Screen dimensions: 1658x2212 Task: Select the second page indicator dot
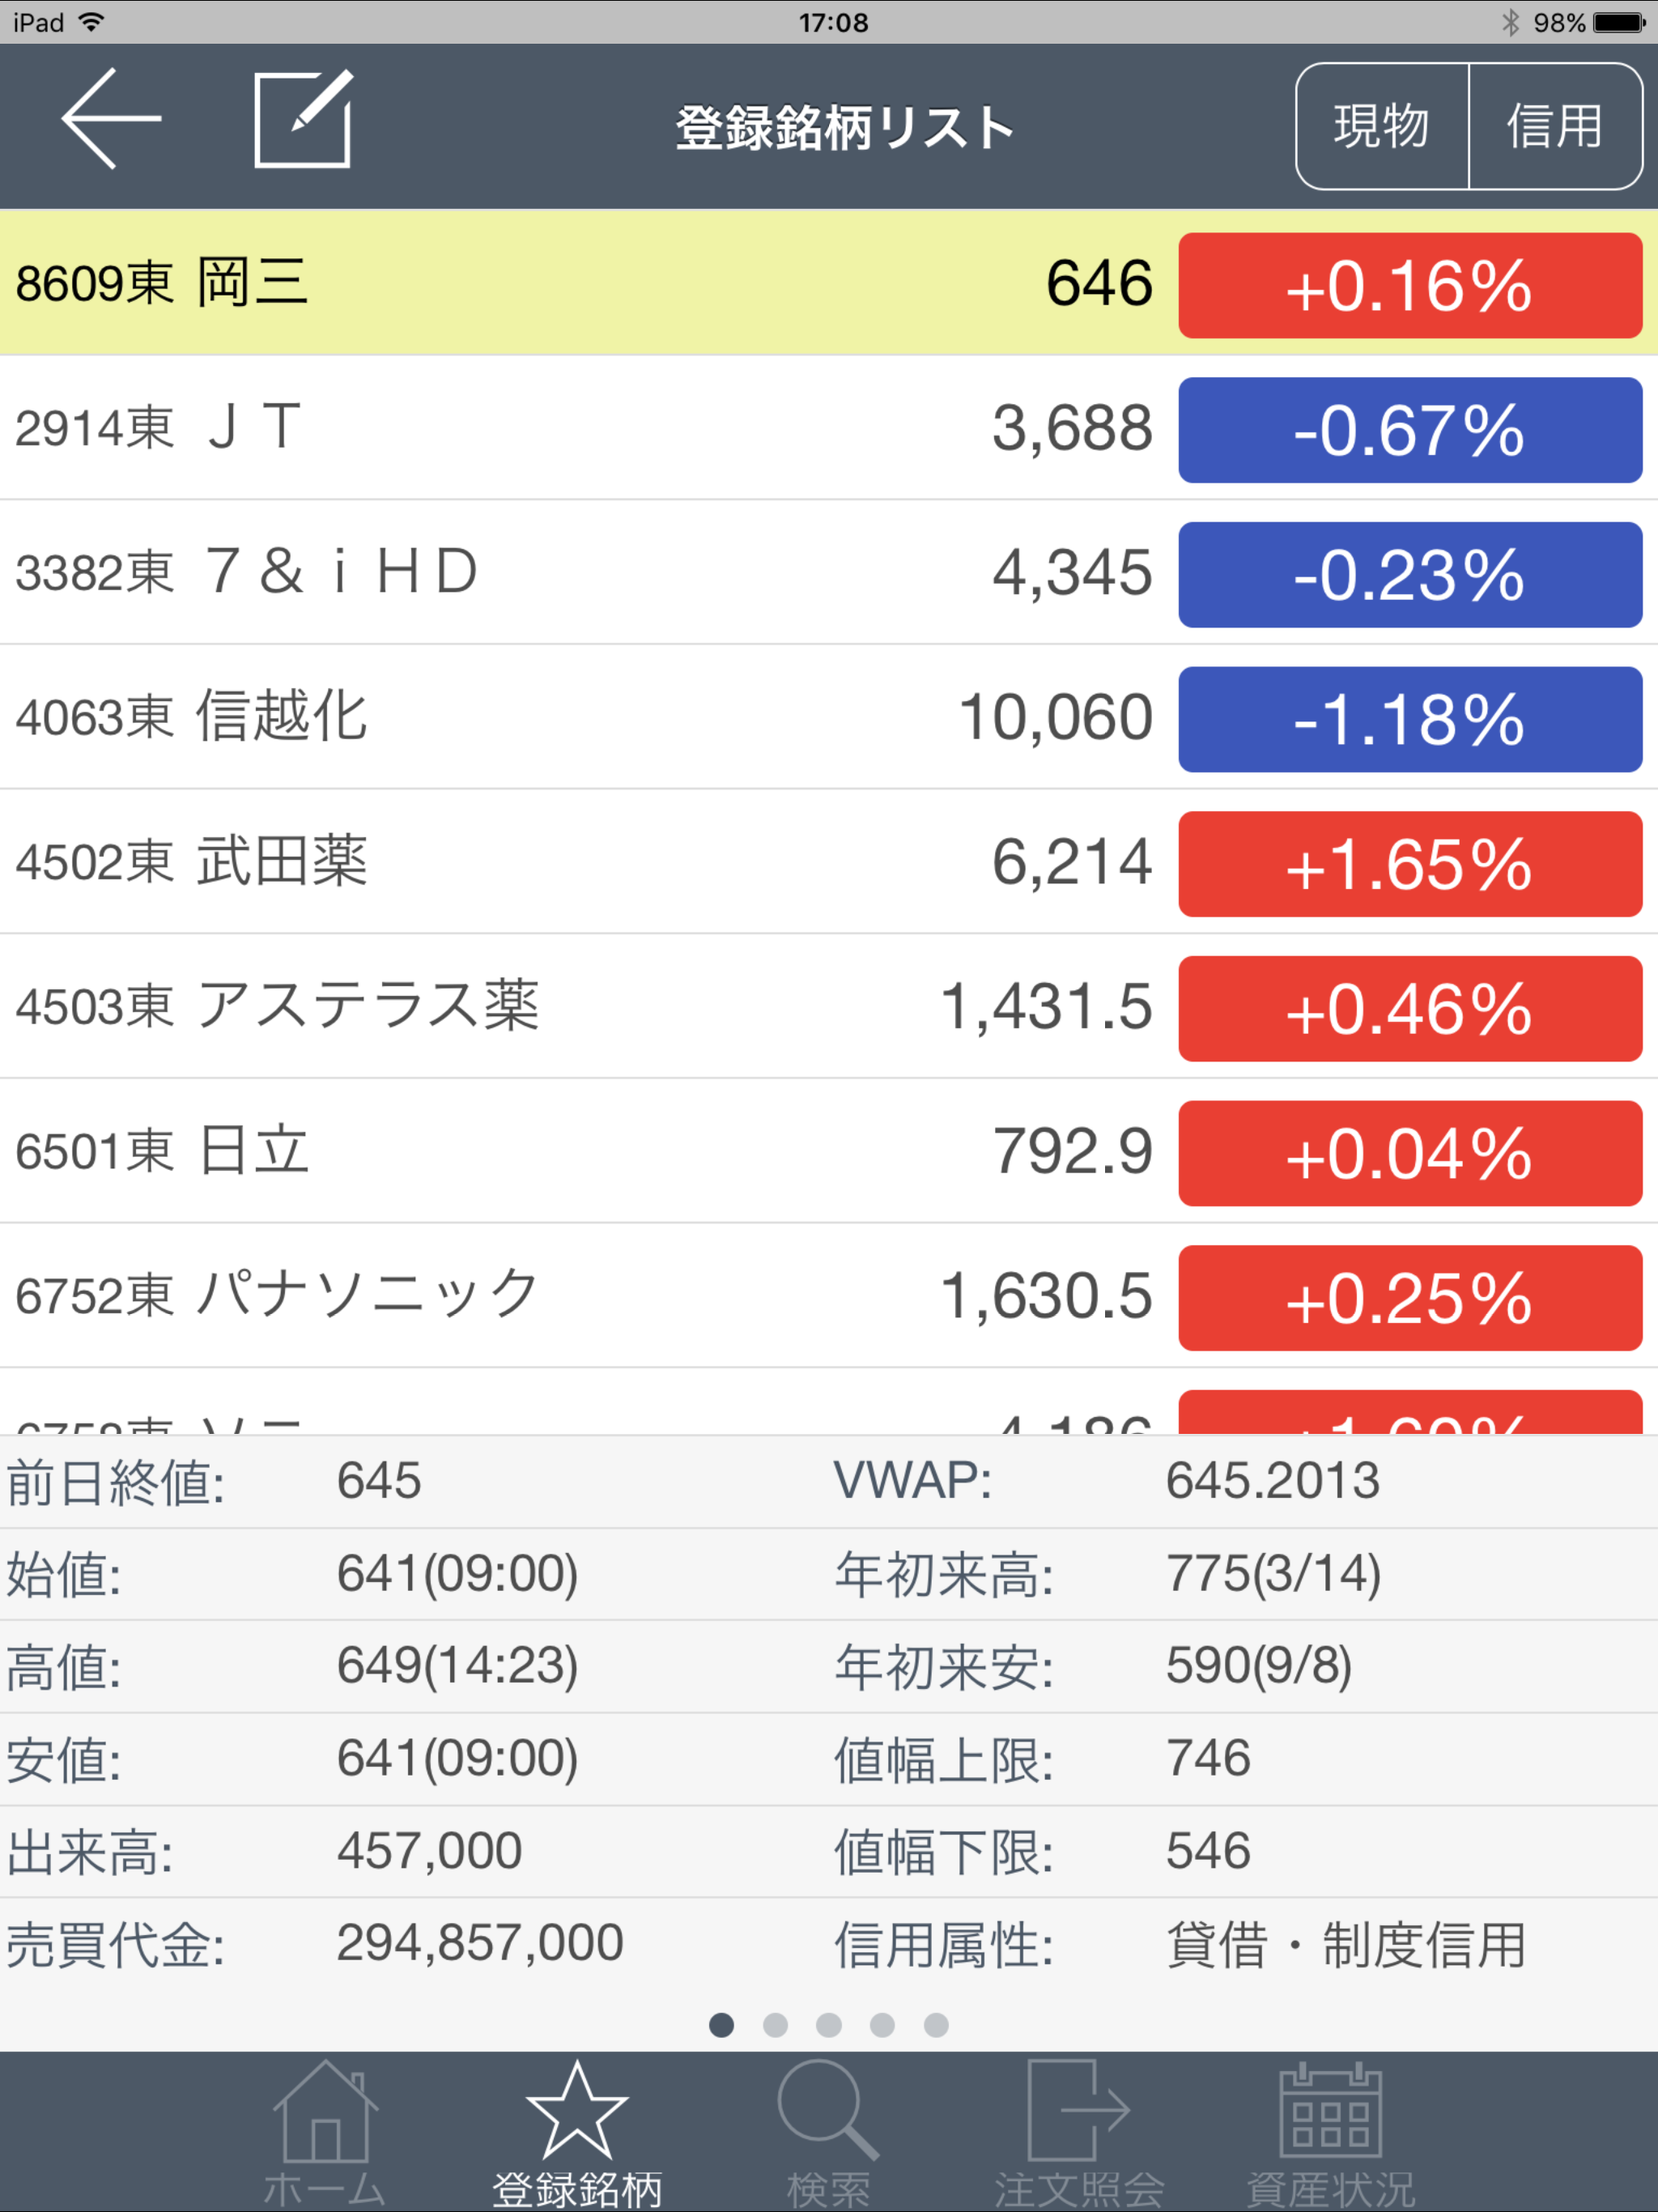[x=775, y=2025]
